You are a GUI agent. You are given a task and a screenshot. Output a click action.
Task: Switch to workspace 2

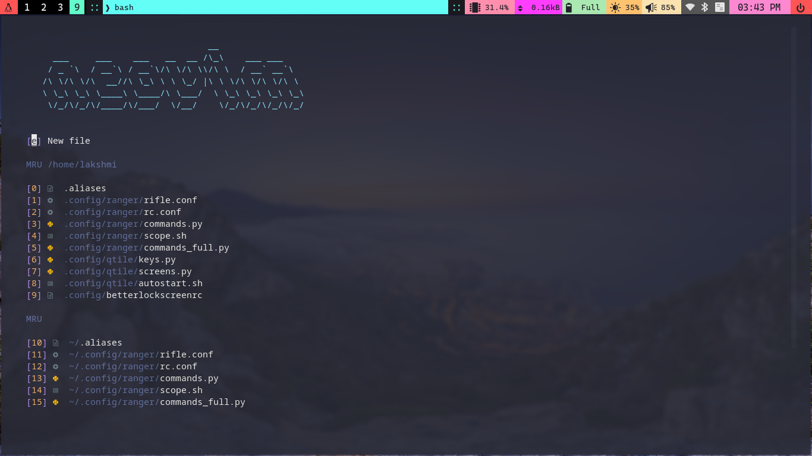pos(44,7)
